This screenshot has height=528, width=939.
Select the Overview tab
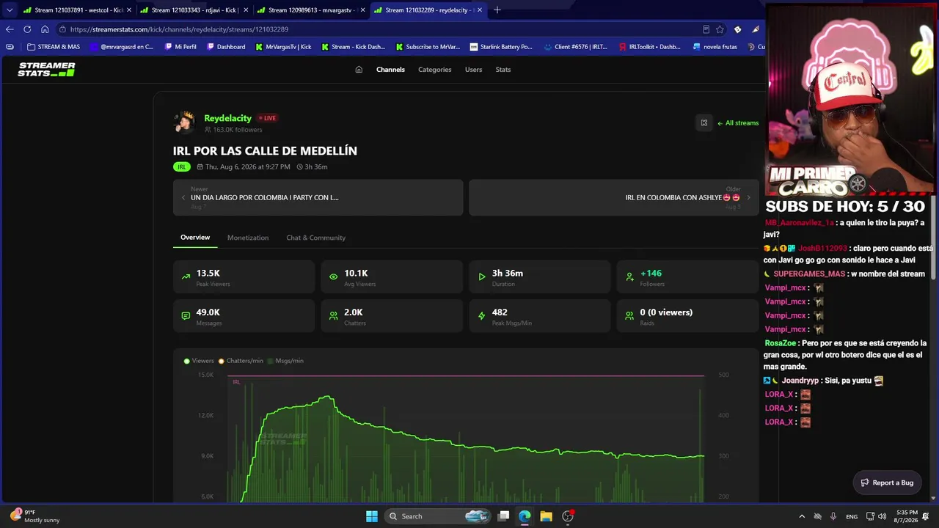pyautogui.click(x=195, y=238)
